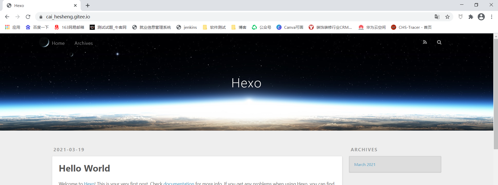The height and width of the screenshot is (185, 498).
Task: Open the 就业信息管理系统 bookmark
Action: (151, 27)
